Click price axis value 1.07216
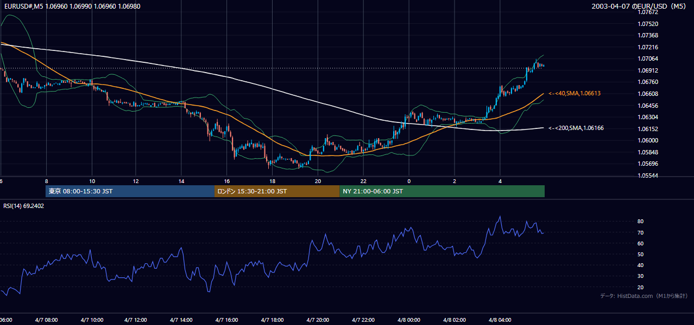The width and height of the screenshot is (694, 325). tap(647, 47)
